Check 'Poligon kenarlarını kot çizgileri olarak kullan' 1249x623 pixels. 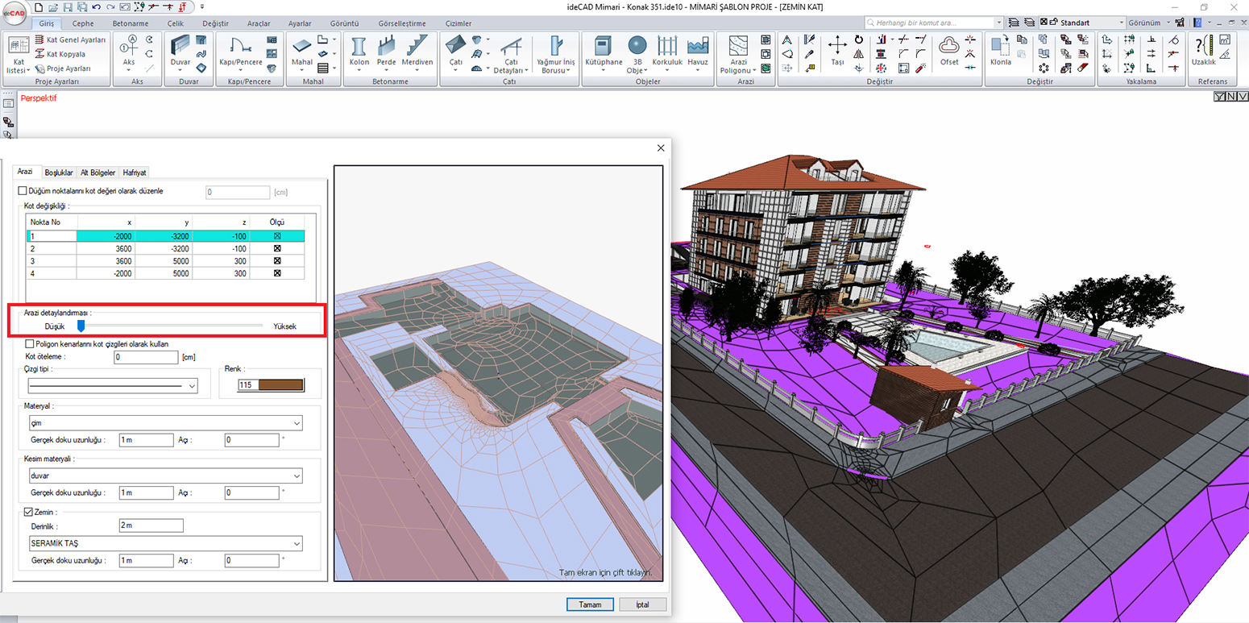coord(31,343)
